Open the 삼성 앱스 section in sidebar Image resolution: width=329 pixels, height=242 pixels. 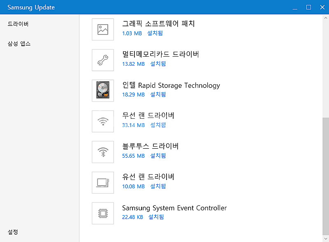19,44
